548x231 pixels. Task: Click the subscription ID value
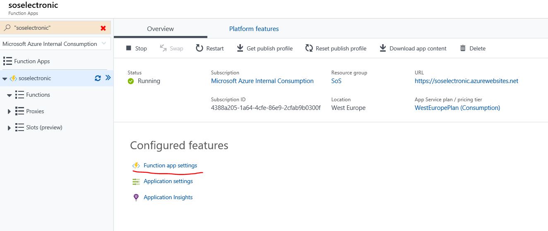266,108
